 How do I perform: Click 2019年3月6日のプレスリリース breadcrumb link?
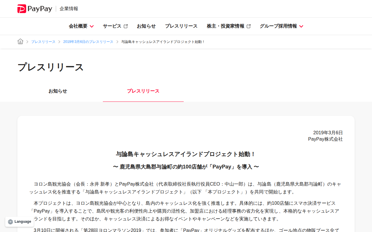[x=88, y=42]
